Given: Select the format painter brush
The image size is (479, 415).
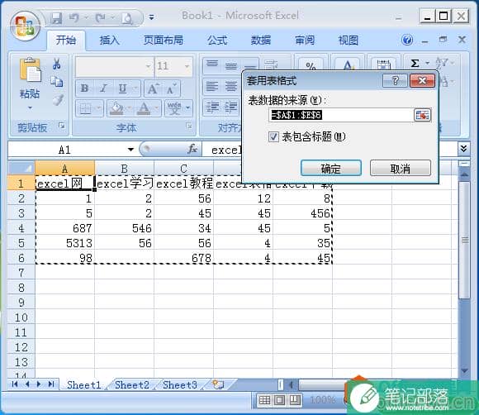Looking at the screenshot, I should (x=58, y=100).
